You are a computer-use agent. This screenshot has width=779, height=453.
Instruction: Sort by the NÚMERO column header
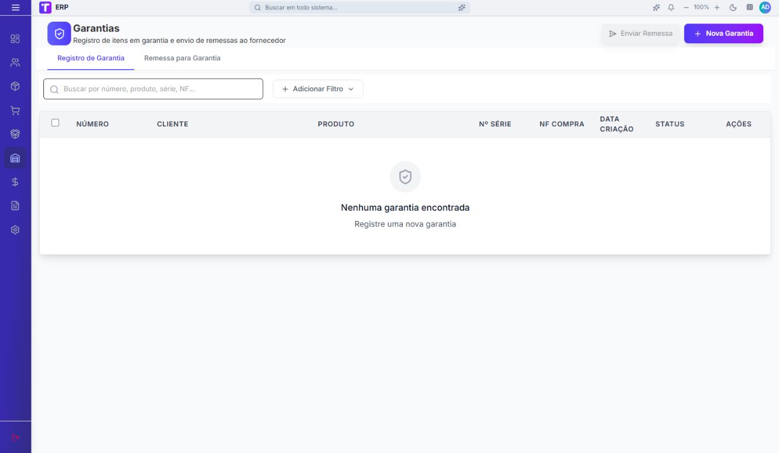point(93,124)
